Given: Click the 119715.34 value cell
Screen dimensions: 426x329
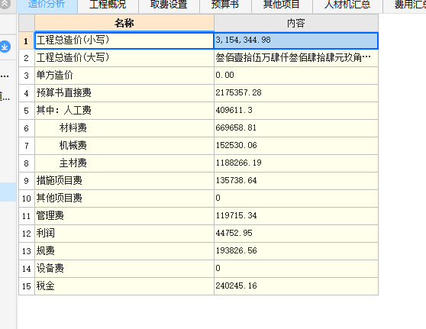Looking at the screenshot, I should [x=296, y=216].
